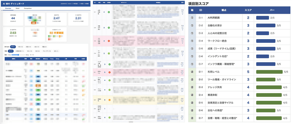The width and height of the screenshot is (292, 124).
Task: Open folder link in pink 人とAIの役割分担 row
Action: [182, 41]
